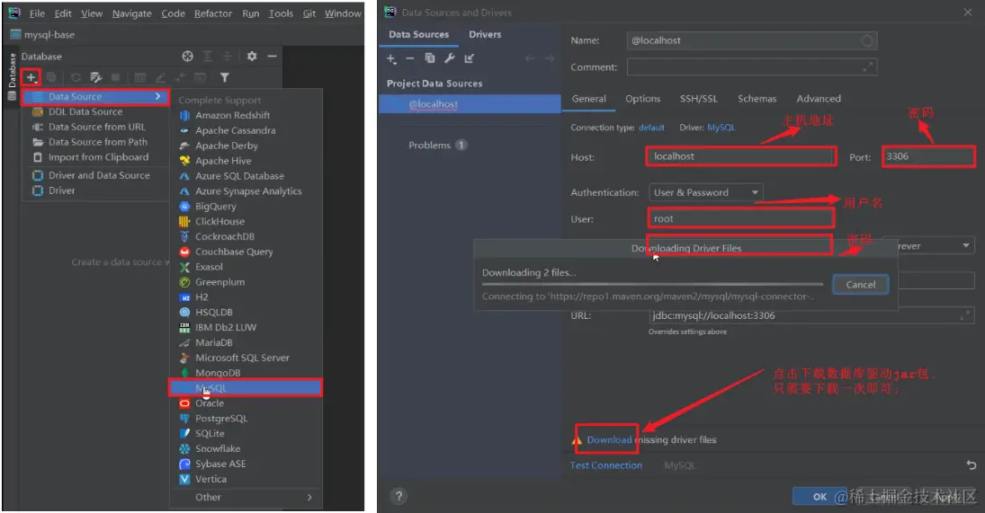Select MariaDB data source
This screenshot has width=985, height=513.
[x=246, y=342]
